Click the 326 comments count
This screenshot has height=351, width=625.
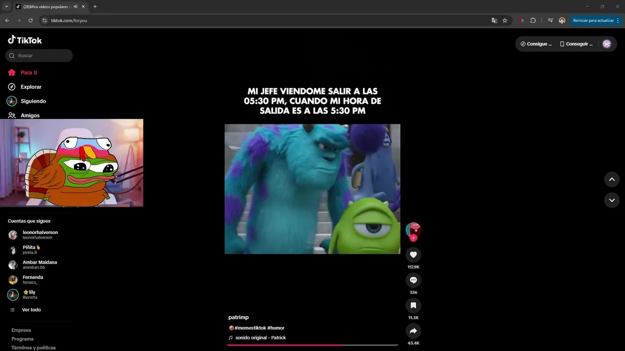click(414, 292)
